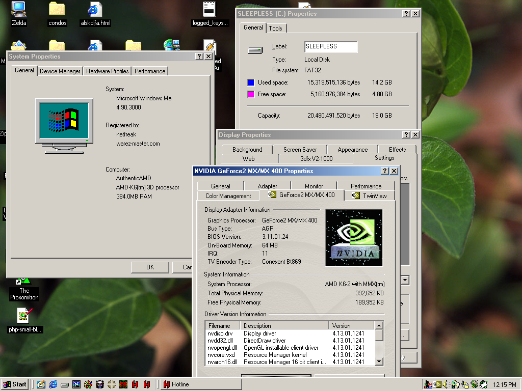This screenshot has width=522, height=391.
Task: Launch the flower icon in Quick Launch
Action: pyautogui.click(x=88, y=384)
